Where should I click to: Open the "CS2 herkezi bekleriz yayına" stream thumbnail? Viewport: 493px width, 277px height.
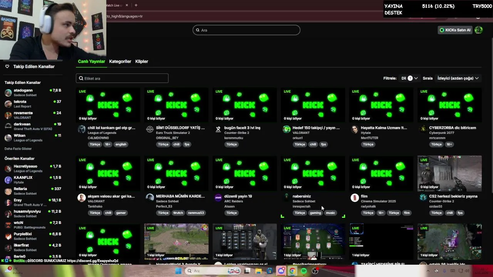click(449, 174)
